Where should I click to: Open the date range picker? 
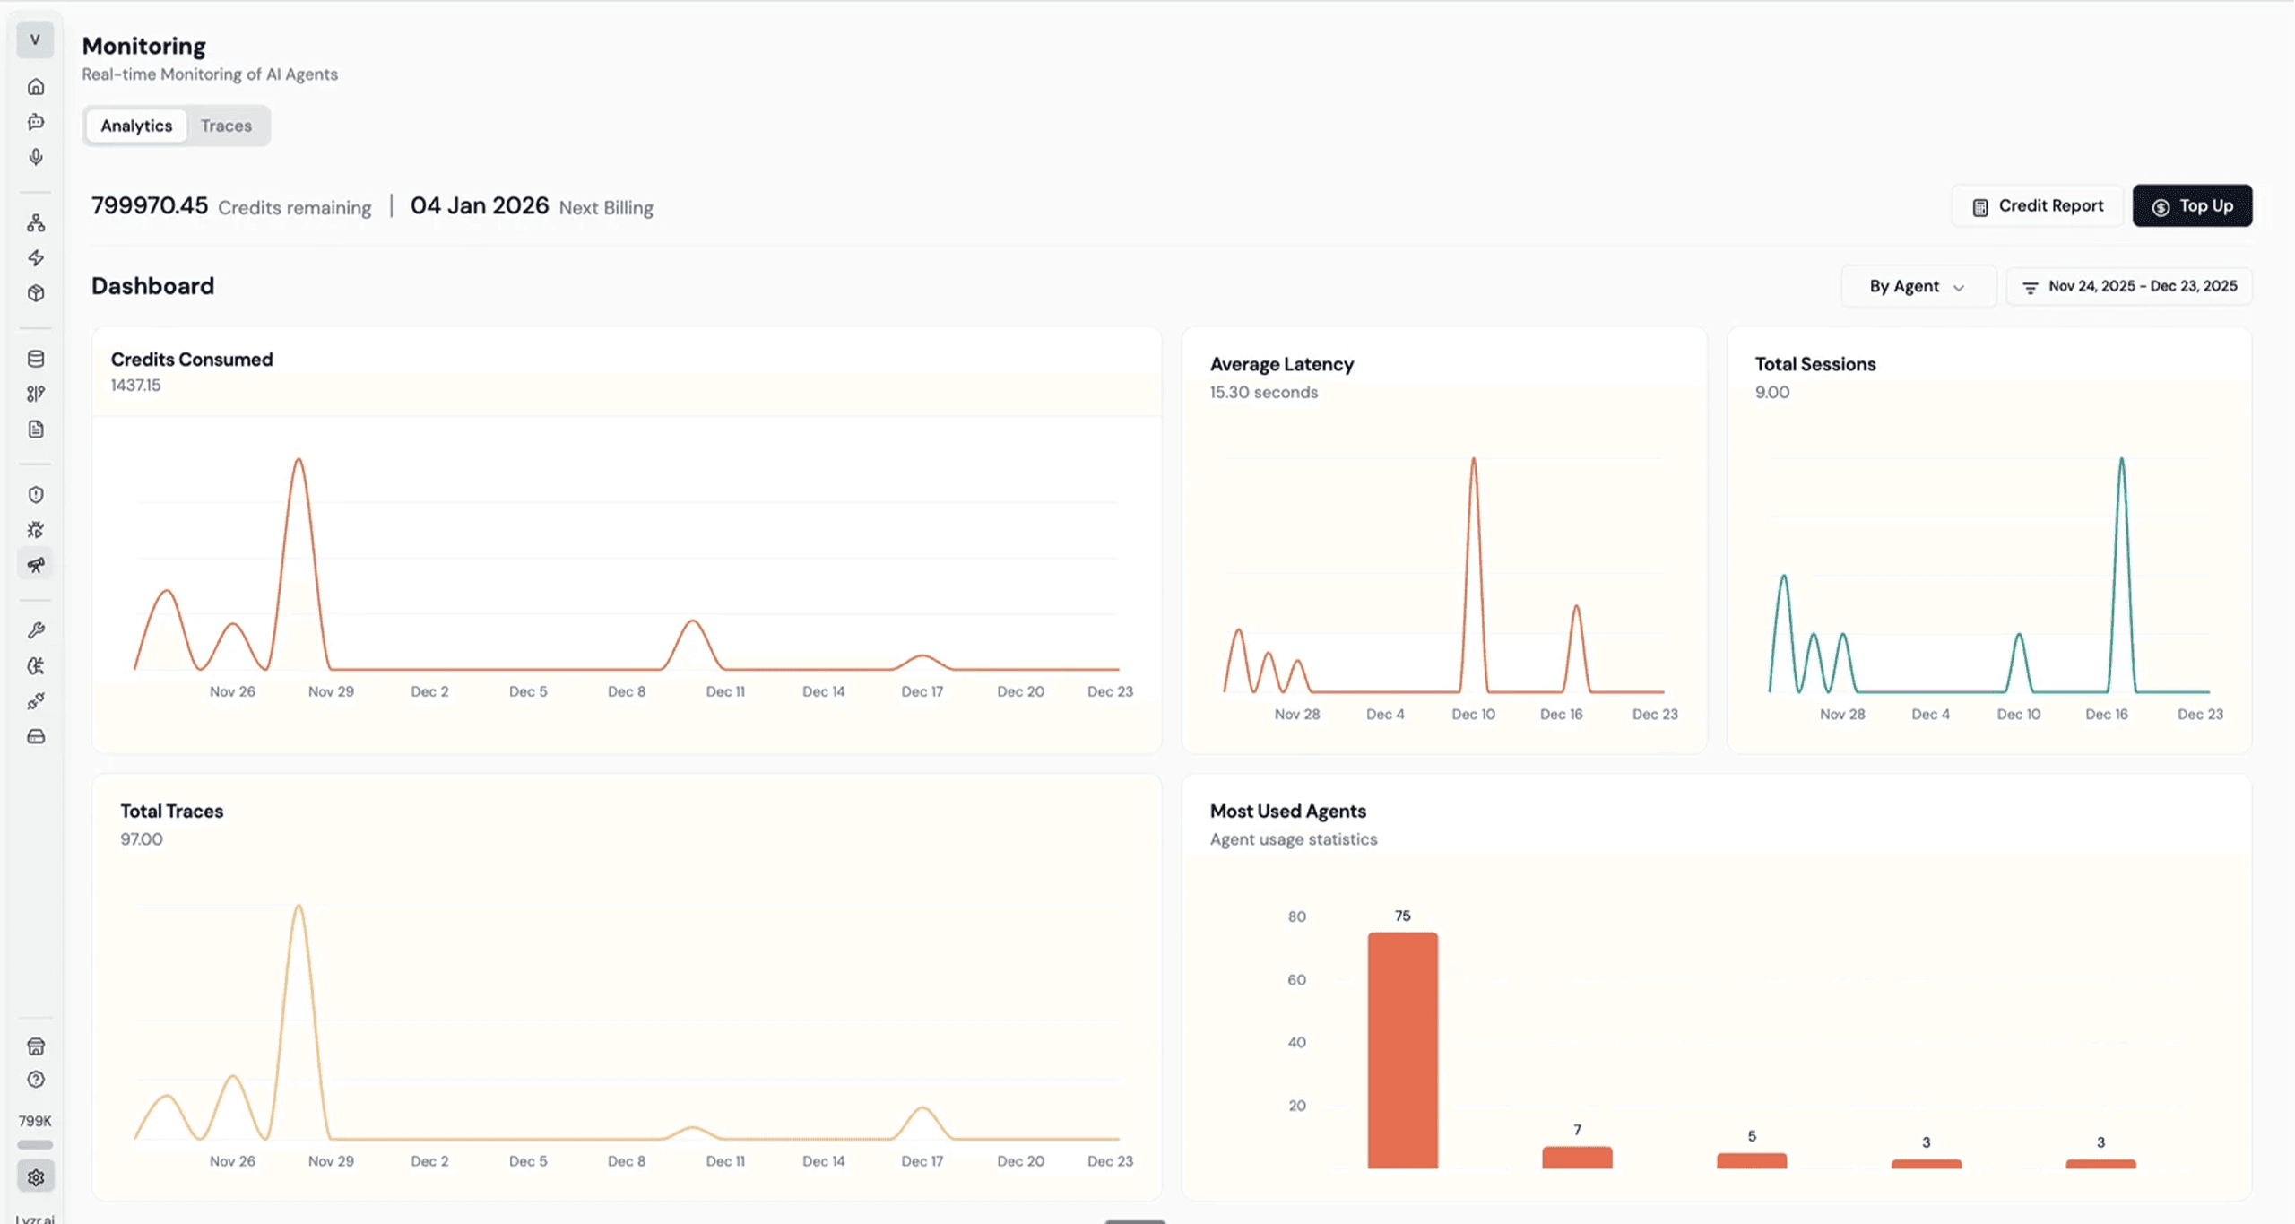[2130, 285]
